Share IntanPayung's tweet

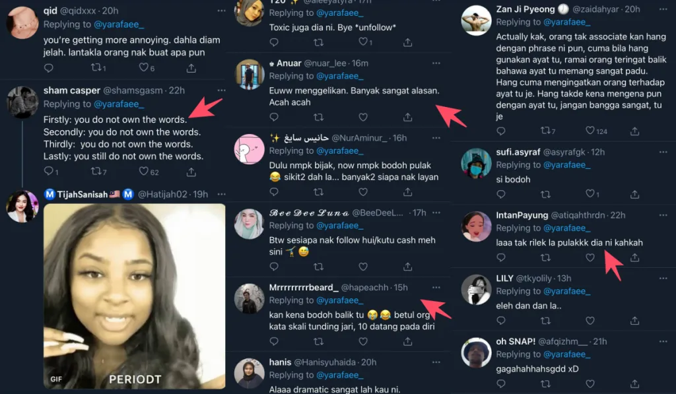point(634,257)
